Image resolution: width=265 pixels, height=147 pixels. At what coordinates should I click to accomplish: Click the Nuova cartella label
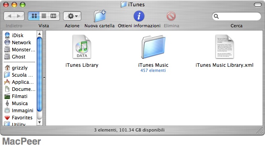[100, 26]
